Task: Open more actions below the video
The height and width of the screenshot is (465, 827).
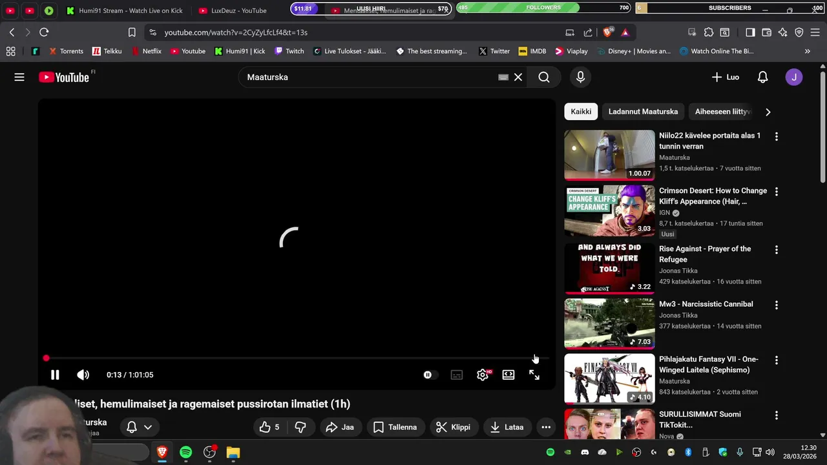Action: coord(546,427)
